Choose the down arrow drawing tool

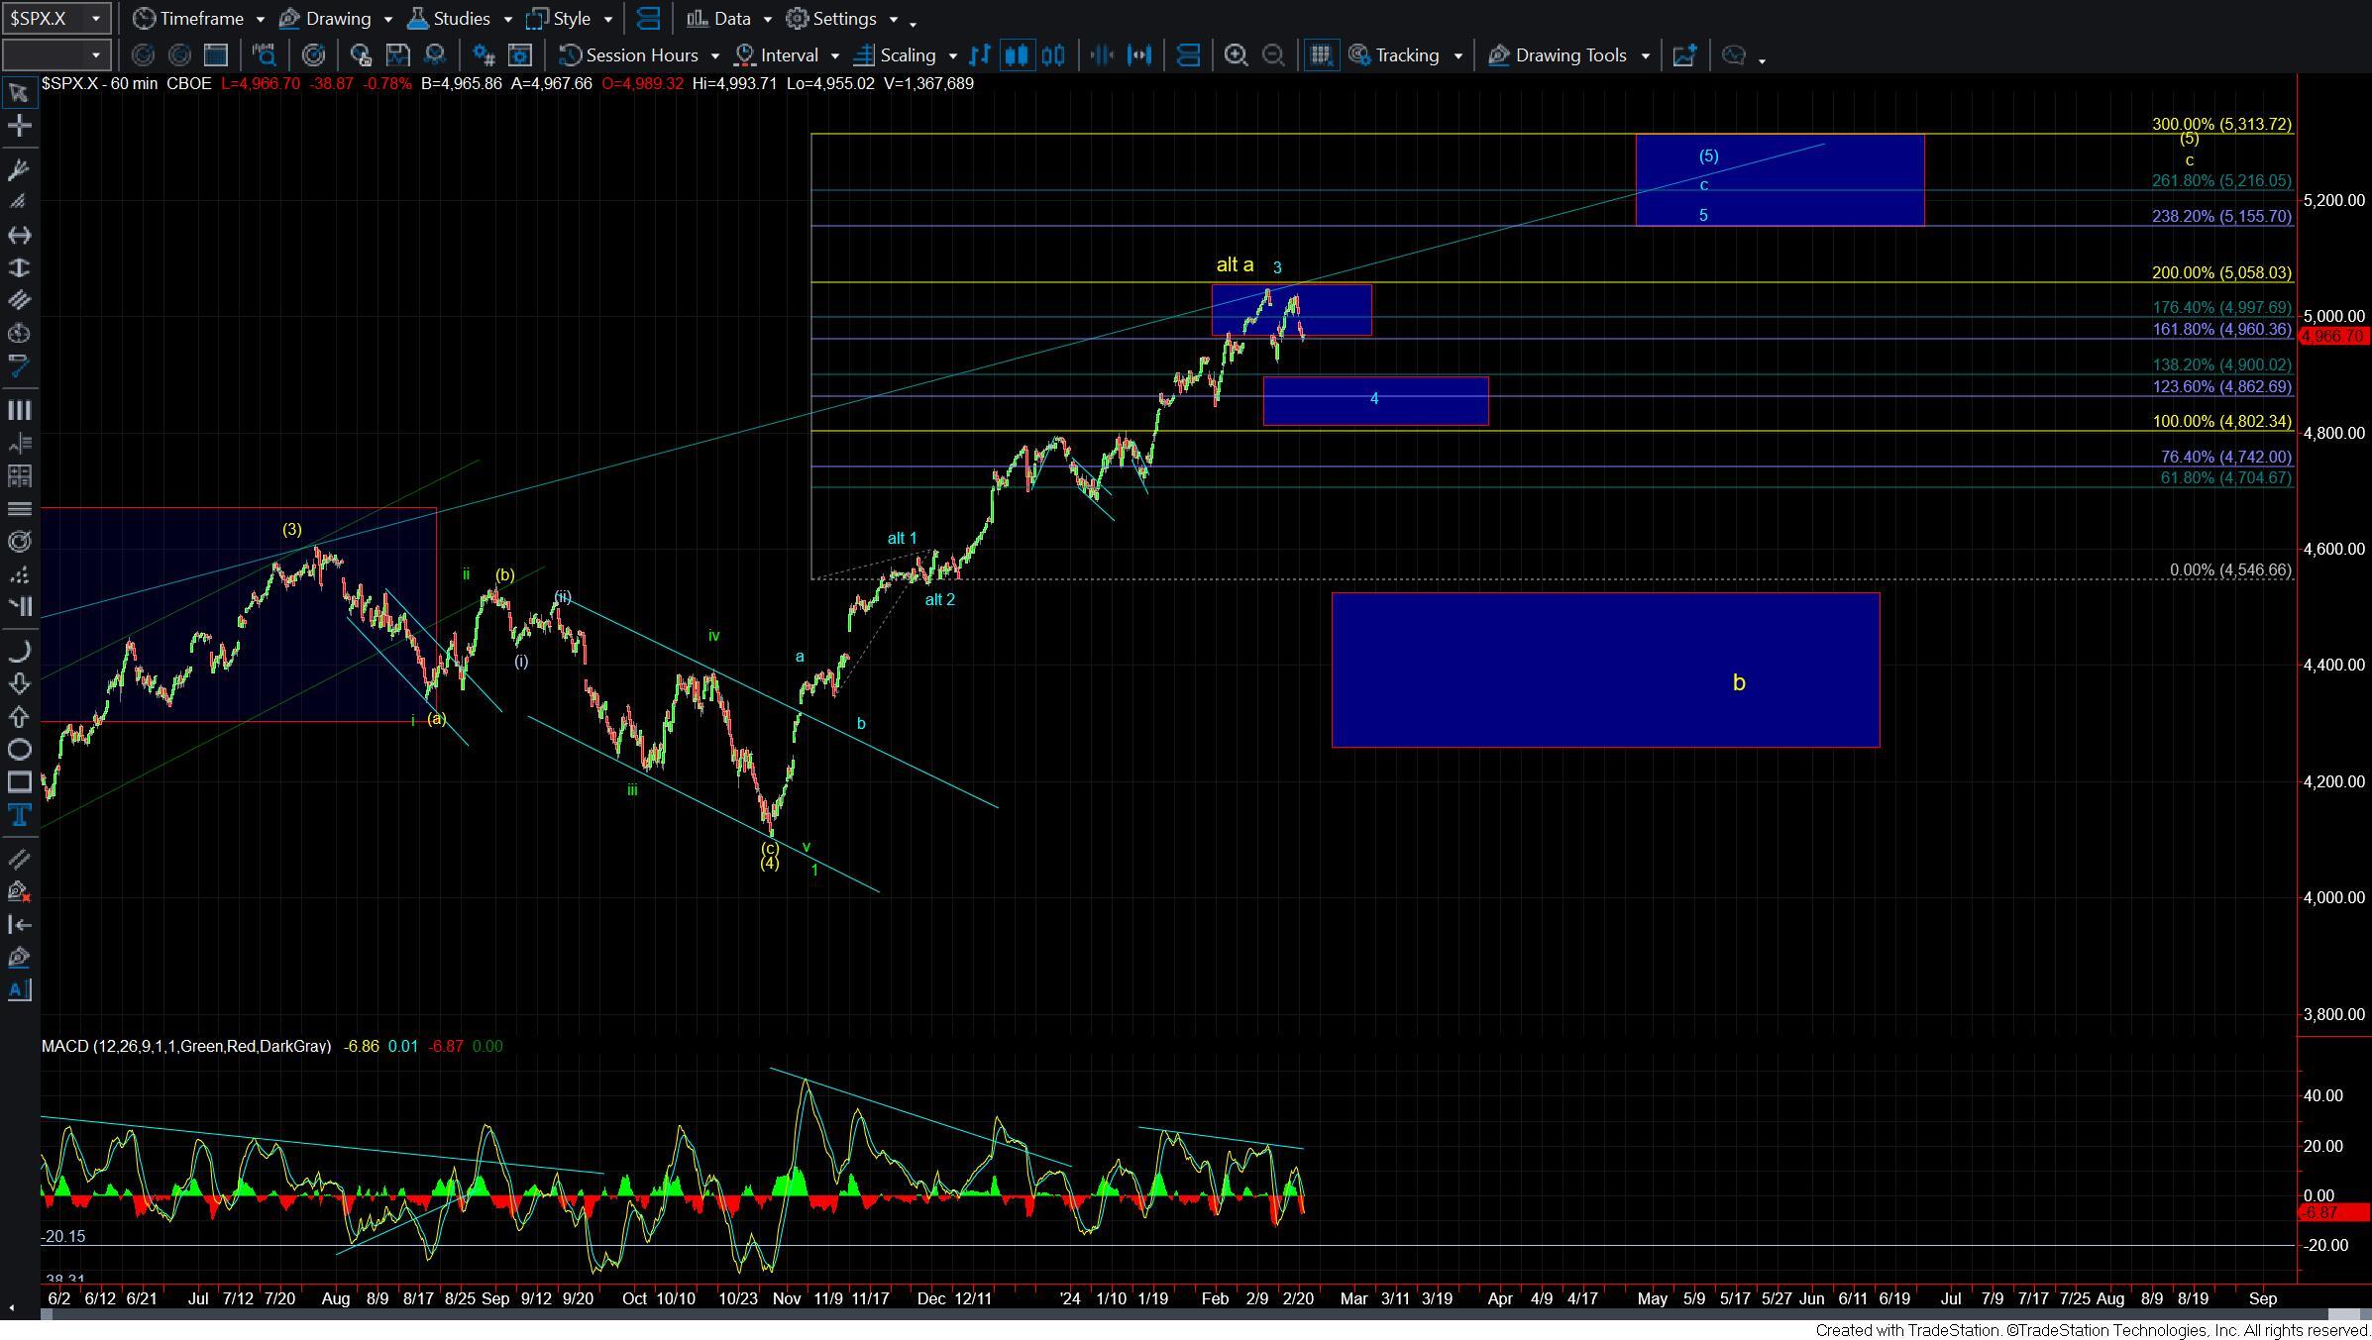[x=19, y=683]
